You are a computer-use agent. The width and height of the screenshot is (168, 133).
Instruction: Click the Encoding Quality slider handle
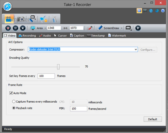[x=58, y=67]
